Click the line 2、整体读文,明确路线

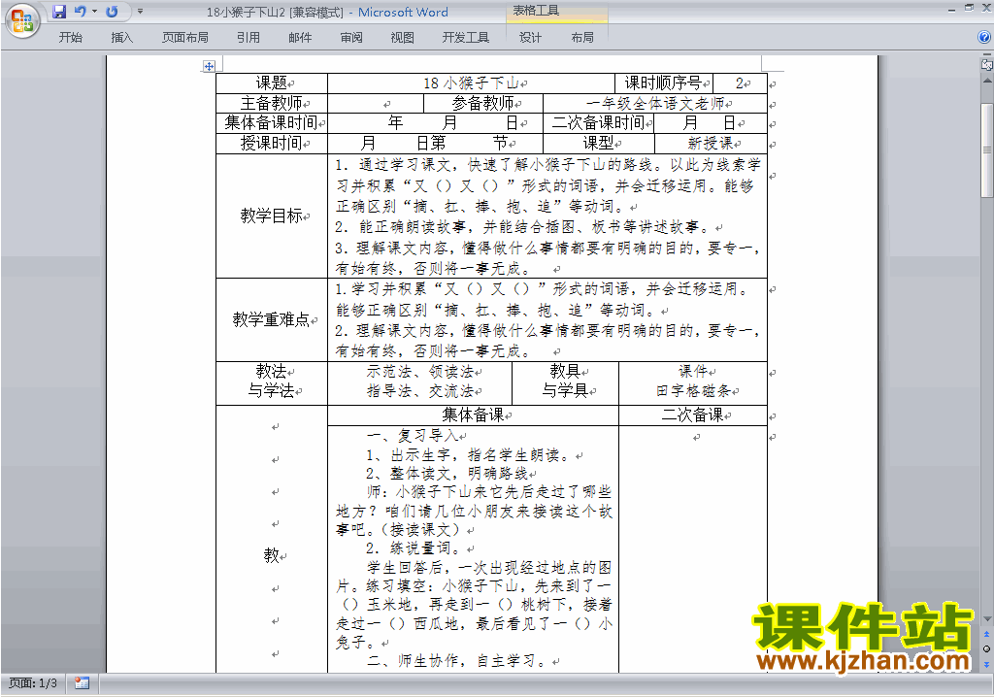(x=447, y=473)
